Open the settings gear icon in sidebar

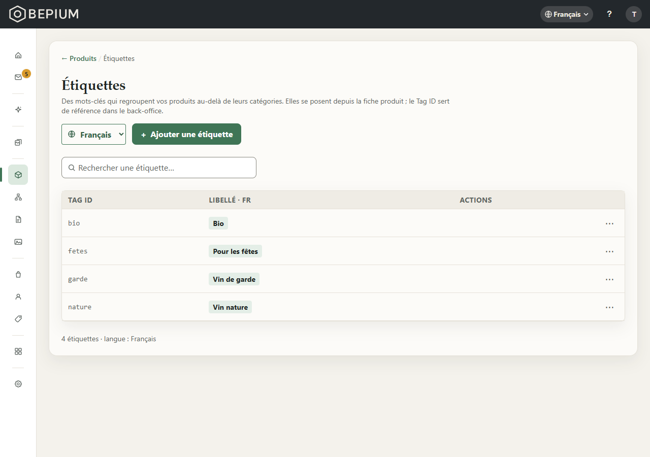click(18, 384)
